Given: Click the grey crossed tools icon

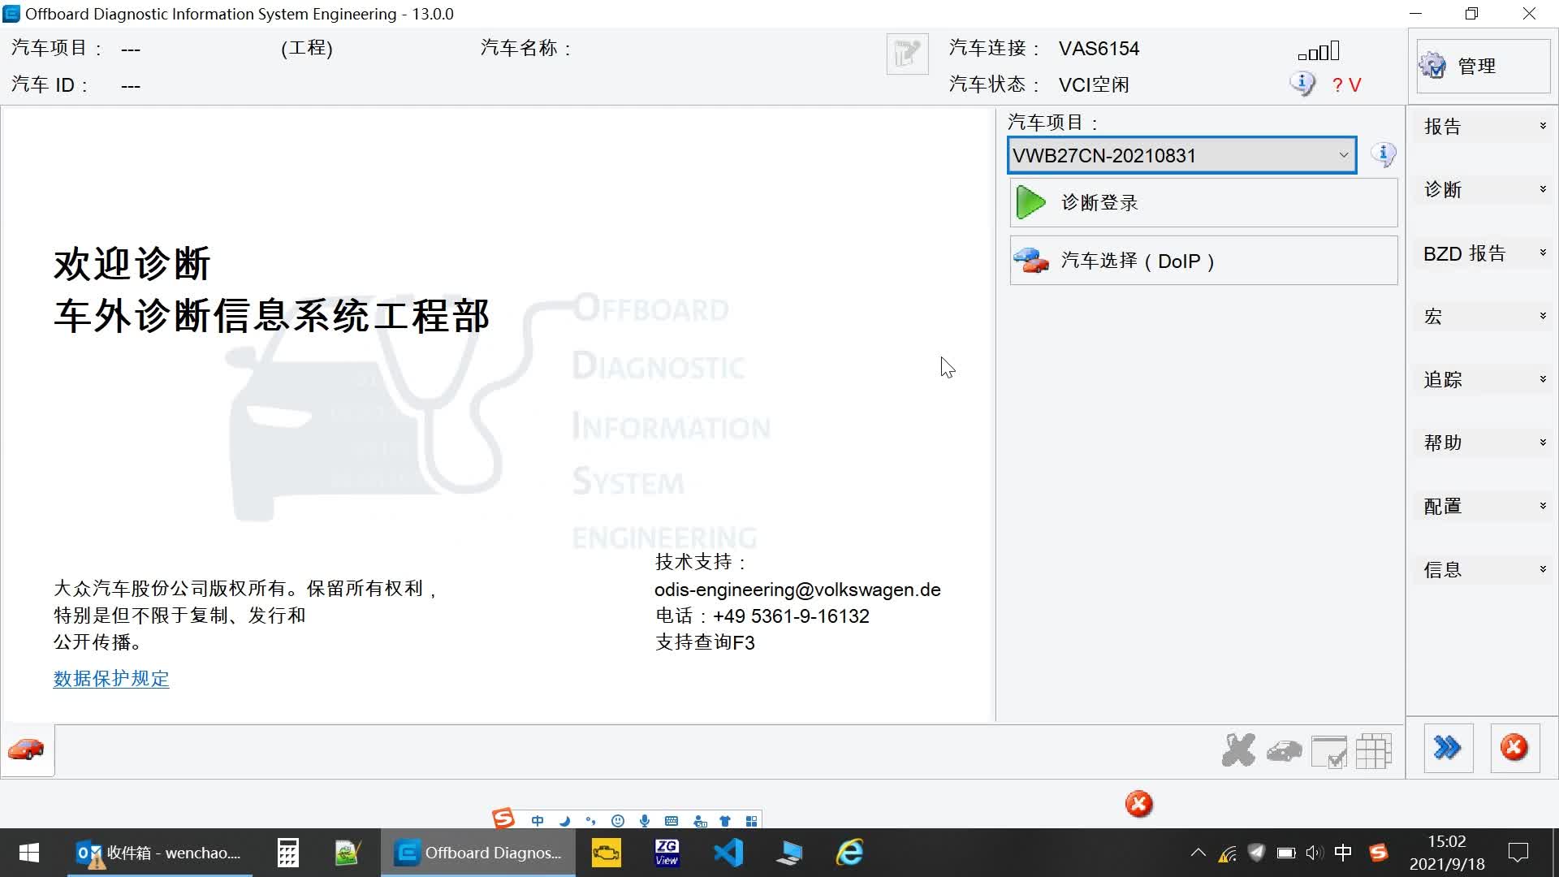Looking at the screenshot, I should point(1238,750).
